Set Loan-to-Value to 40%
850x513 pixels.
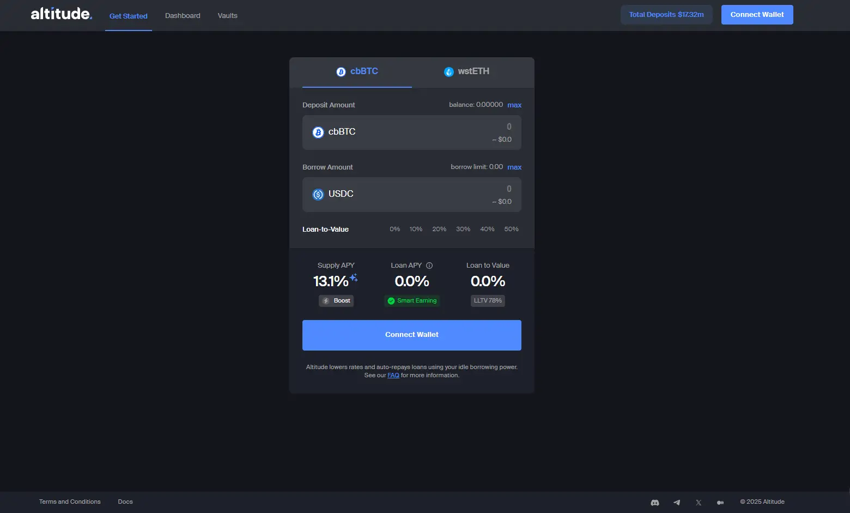coord(487,230)
